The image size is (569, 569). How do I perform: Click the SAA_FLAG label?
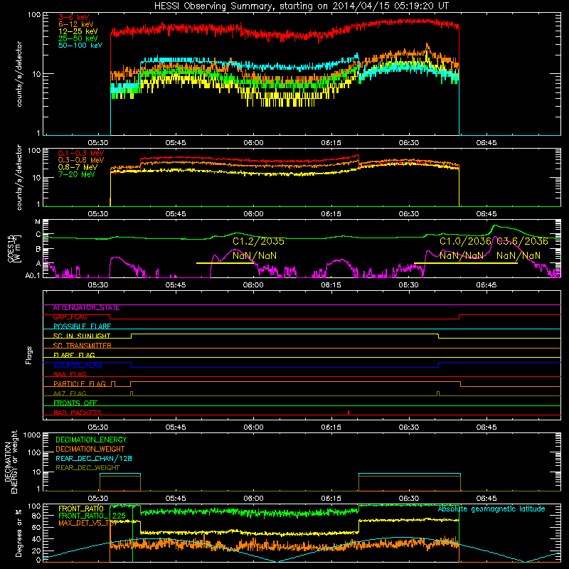click(x=70, y=375)
